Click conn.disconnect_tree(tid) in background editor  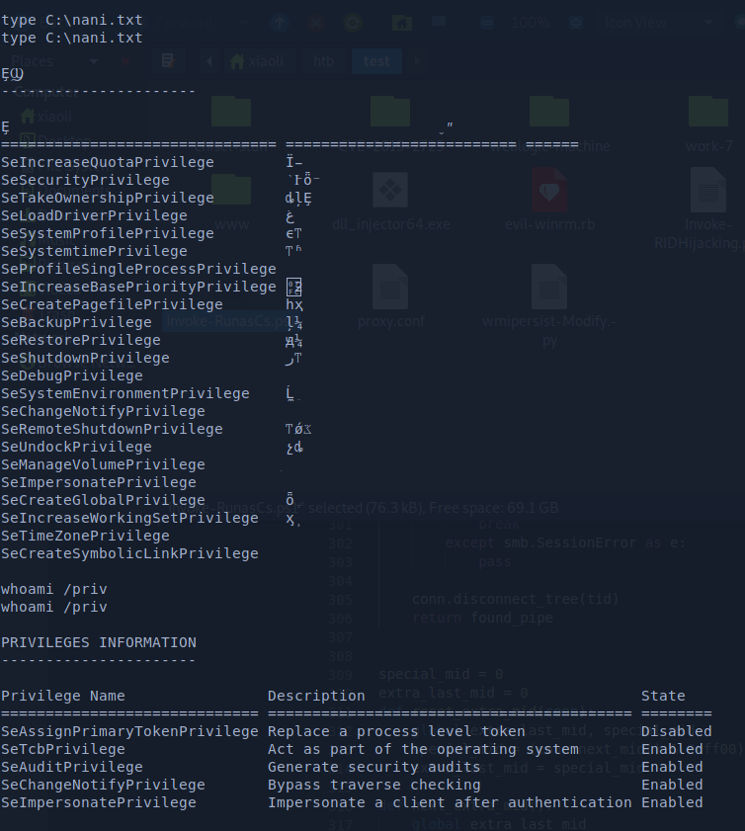tap(516, 599)
